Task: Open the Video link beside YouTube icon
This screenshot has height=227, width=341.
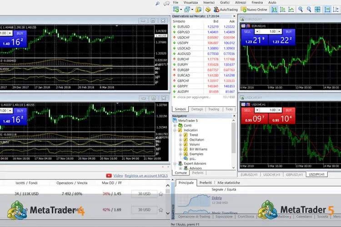Action: point(118,175)
